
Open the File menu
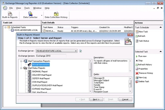coord(11,8)
